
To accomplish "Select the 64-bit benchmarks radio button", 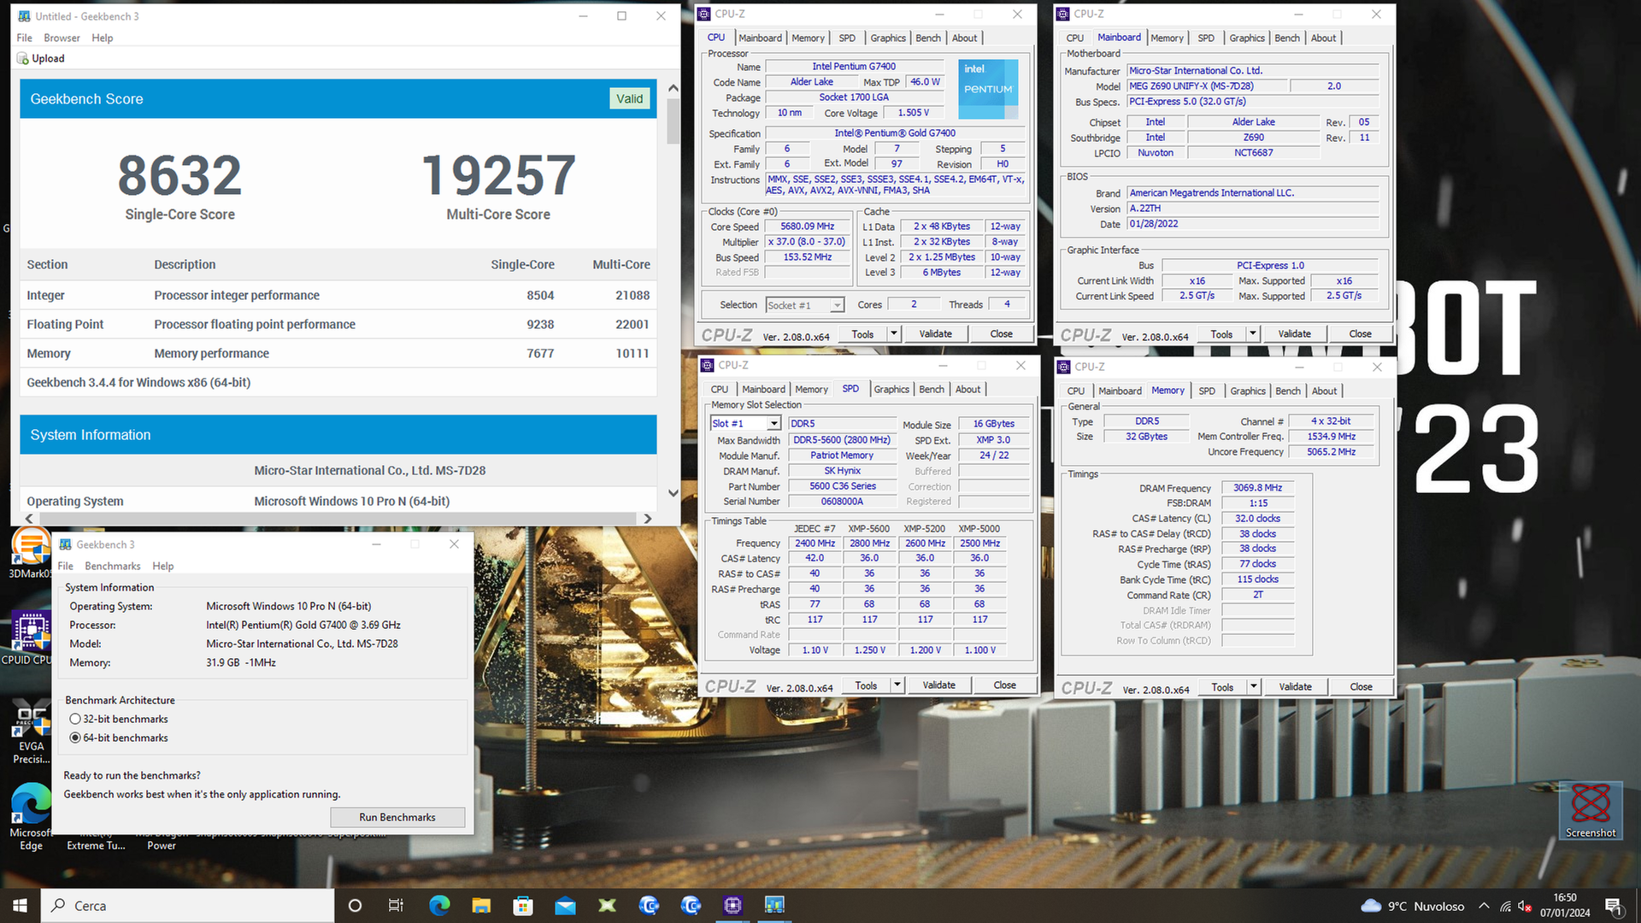I will (75, 738).
